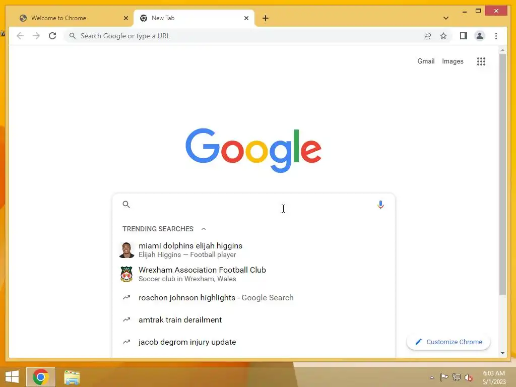Open the Images link
Viewport: 516px width, 387px height.
pos(453,61)
